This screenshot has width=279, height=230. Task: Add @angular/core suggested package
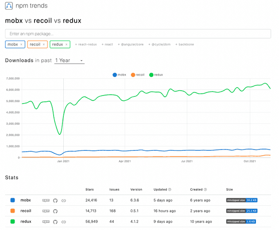click(129, 45)
